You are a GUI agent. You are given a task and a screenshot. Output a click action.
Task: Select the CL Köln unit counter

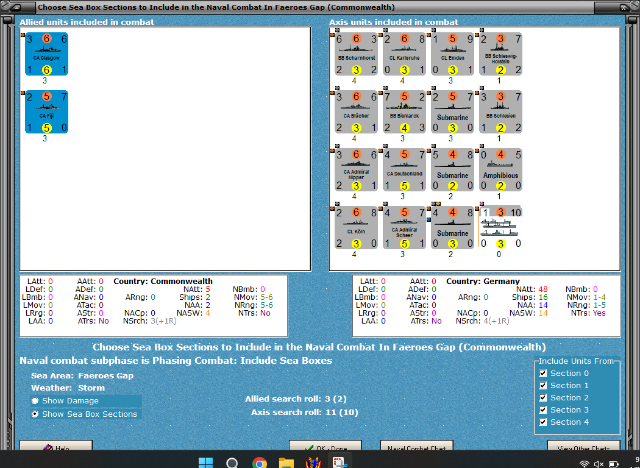357,228
